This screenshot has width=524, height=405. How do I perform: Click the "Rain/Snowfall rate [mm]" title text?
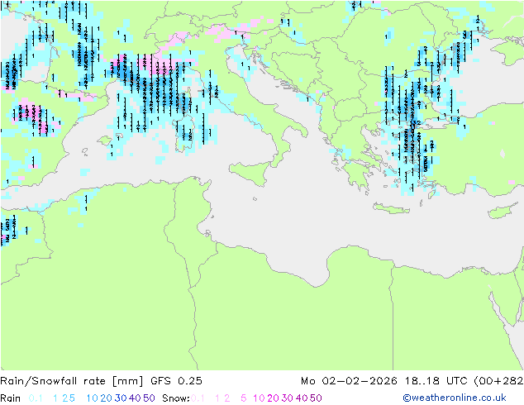pos(72,381)
